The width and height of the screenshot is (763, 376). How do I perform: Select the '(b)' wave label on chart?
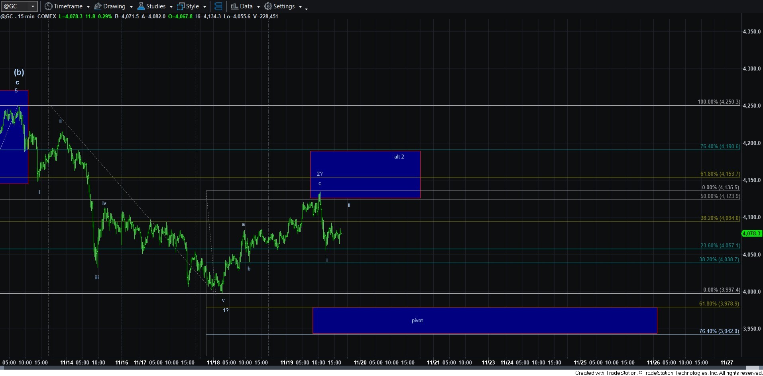[x=19, y=72]
